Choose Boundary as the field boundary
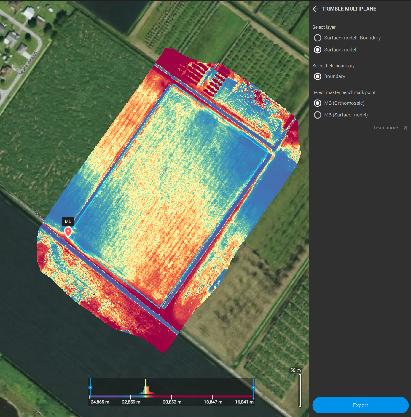411x417 pixels. pos(317,76)
